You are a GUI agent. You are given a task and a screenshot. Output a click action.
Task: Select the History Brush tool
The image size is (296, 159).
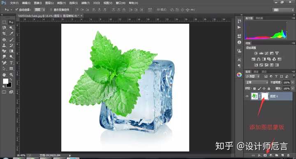pyautogui.click(x=11, y=45)
